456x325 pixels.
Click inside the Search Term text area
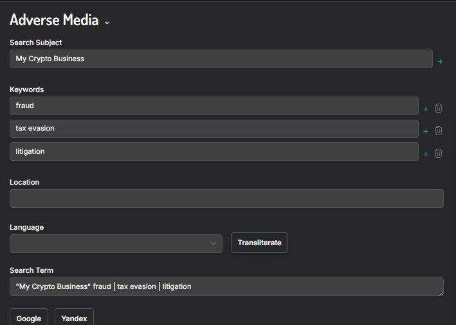click(226, 286)
